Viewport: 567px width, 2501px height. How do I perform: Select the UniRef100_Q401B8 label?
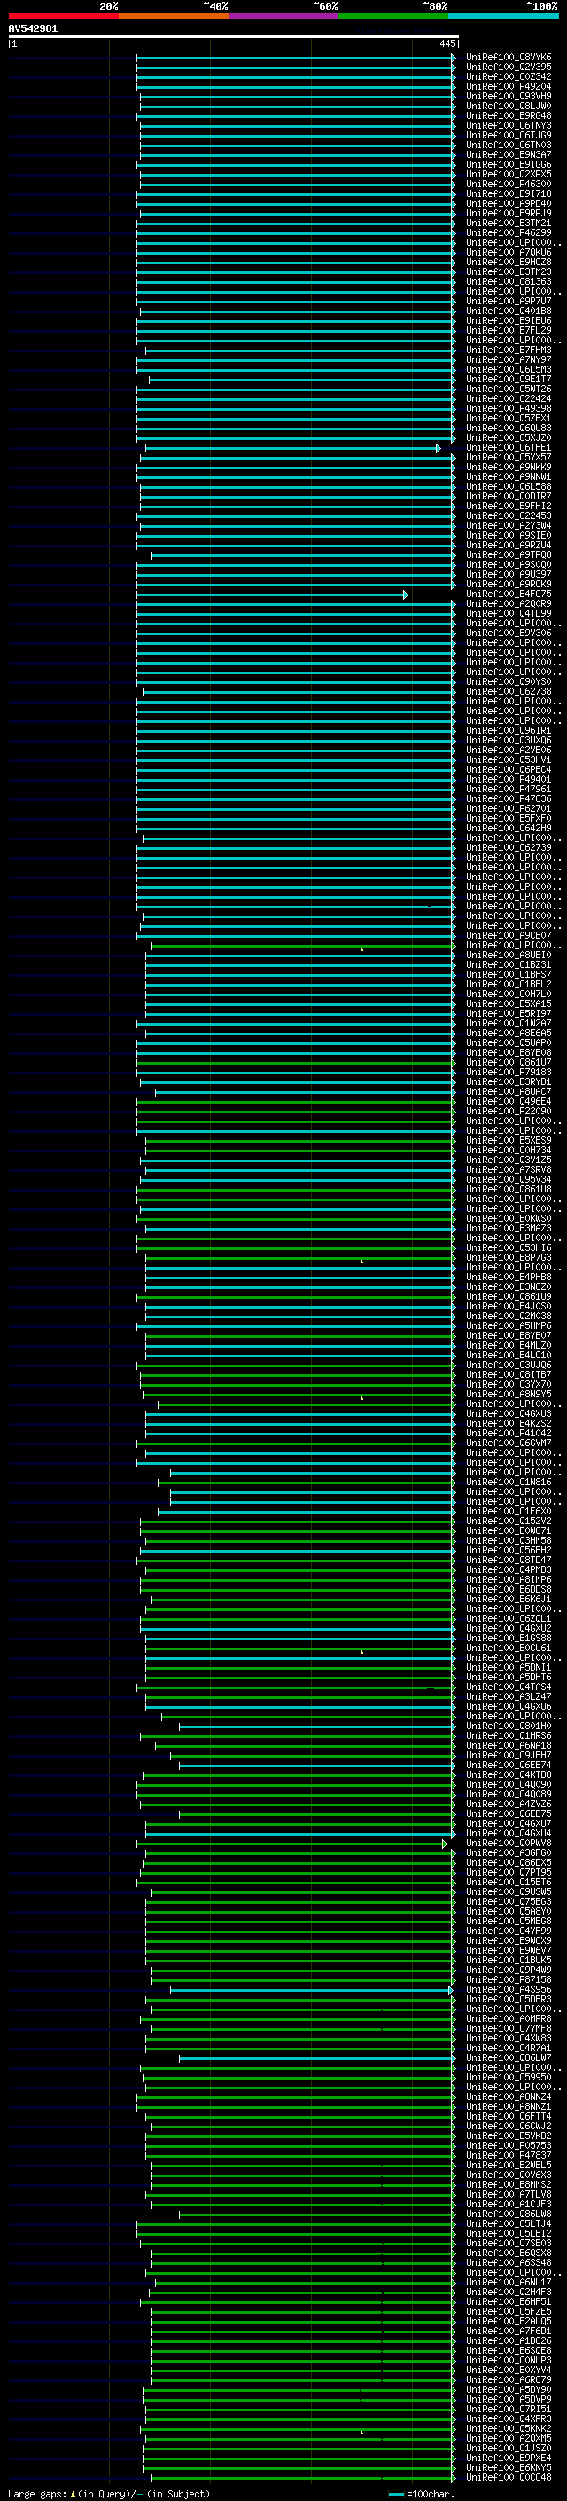(x=508, y=311)
